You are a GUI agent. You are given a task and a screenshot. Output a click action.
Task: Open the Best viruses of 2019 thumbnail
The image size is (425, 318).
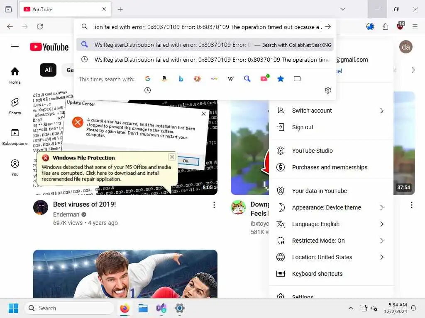click(x=125, y=143)
